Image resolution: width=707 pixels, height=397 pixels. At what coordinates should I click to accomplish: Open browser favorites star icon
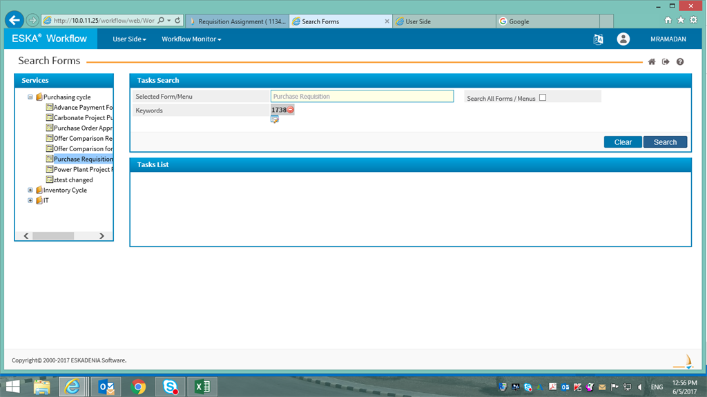coord(681,20)
